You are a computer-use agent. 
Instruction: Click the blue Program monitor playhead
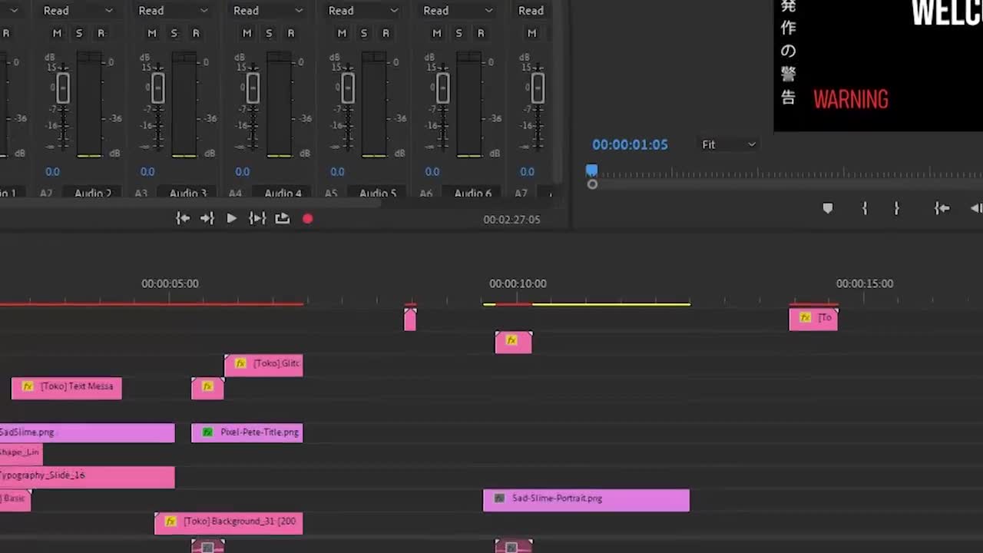(x=592, y=171)
